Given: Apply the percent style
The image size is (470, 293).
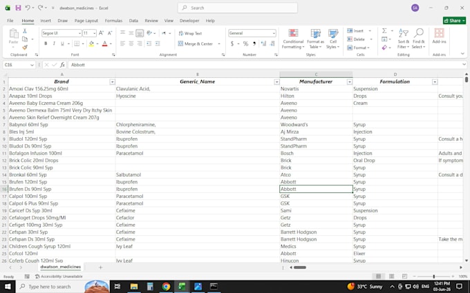Looking at the screenshot, I should click(245, 43).
